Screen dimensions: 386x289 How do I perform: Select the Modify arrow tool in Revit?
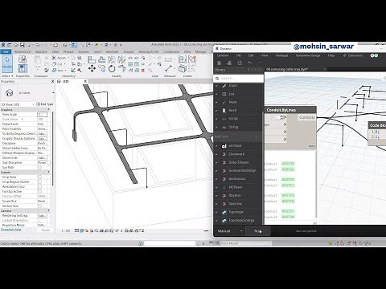(x=7, y=63)
